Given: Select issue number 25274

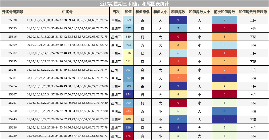Looking at the screenshot, I should (13, 86).
